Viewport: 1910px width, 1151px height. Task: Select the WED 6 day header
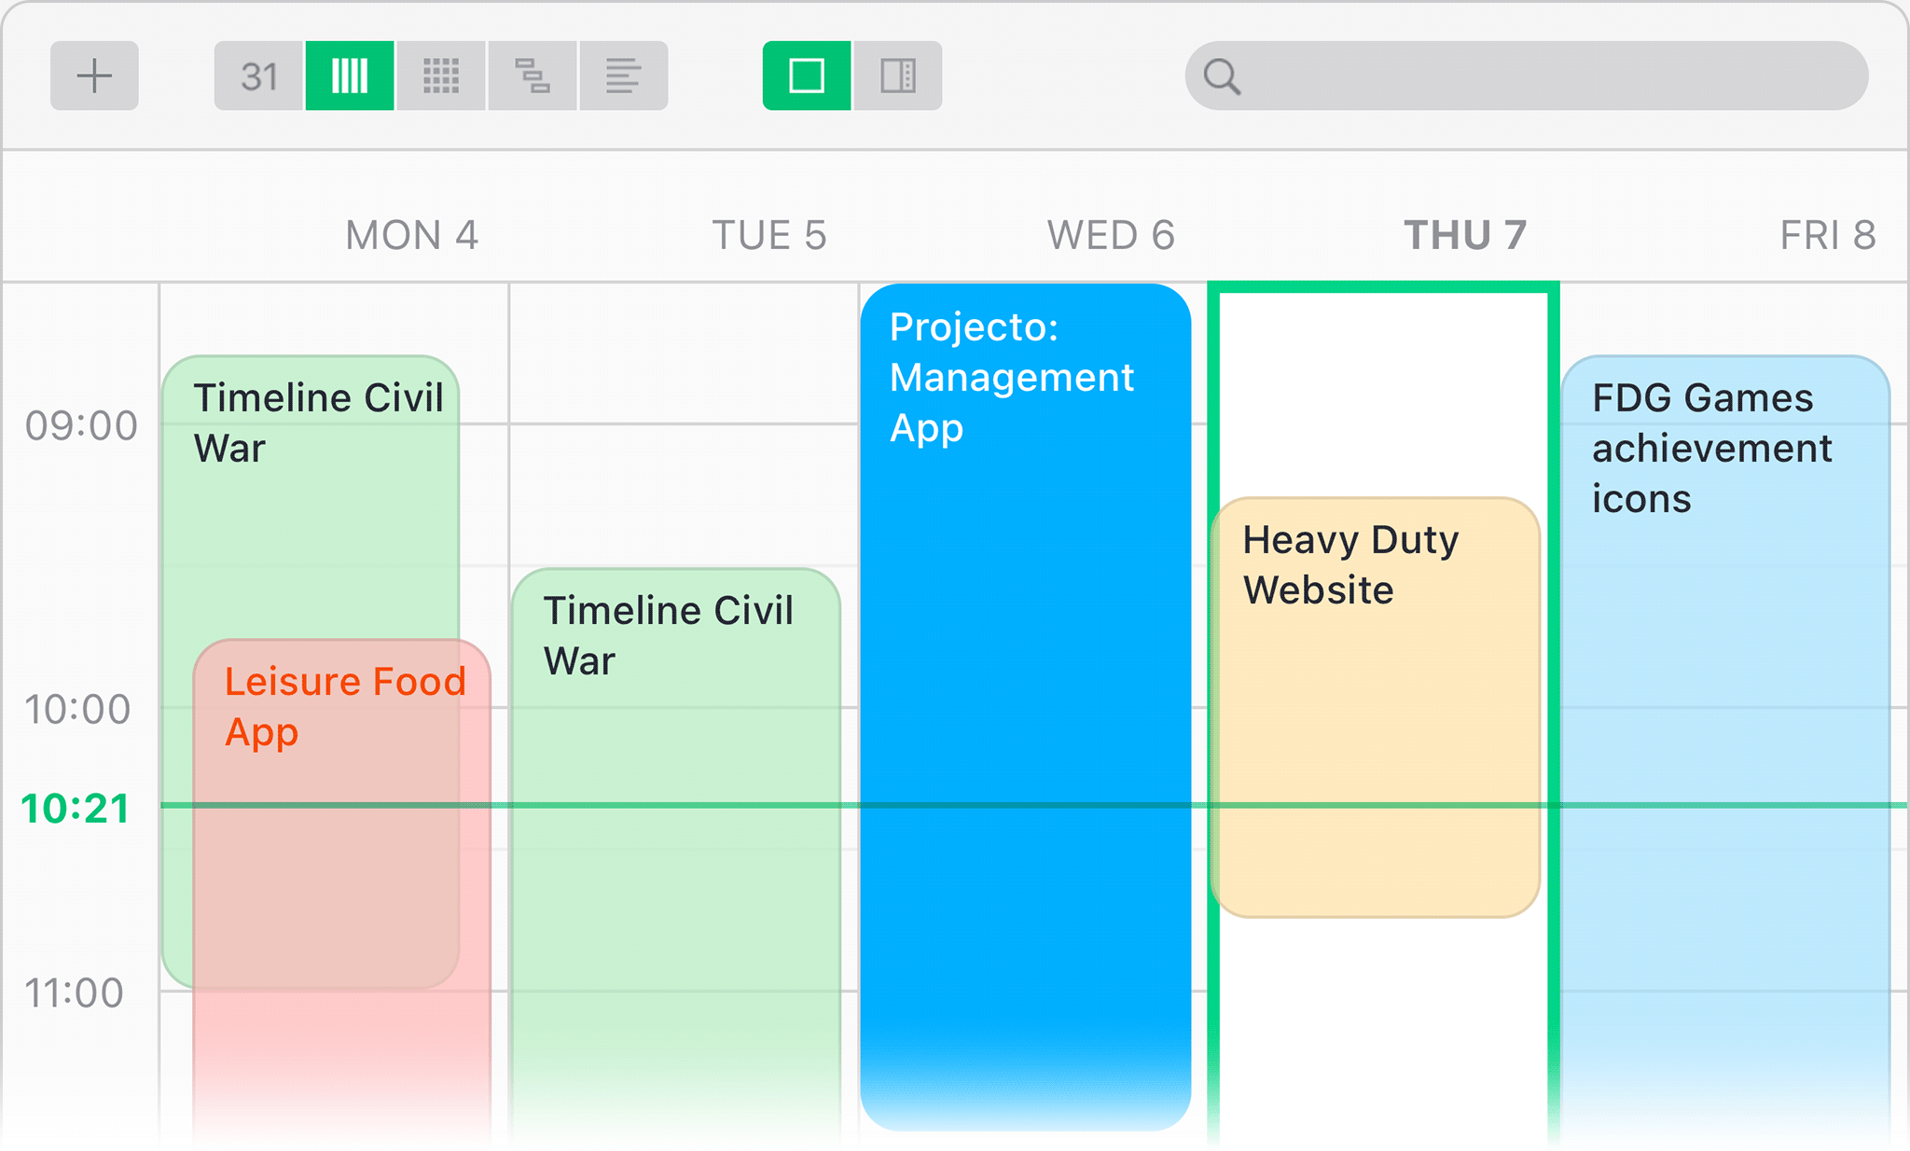[1111, 235]
